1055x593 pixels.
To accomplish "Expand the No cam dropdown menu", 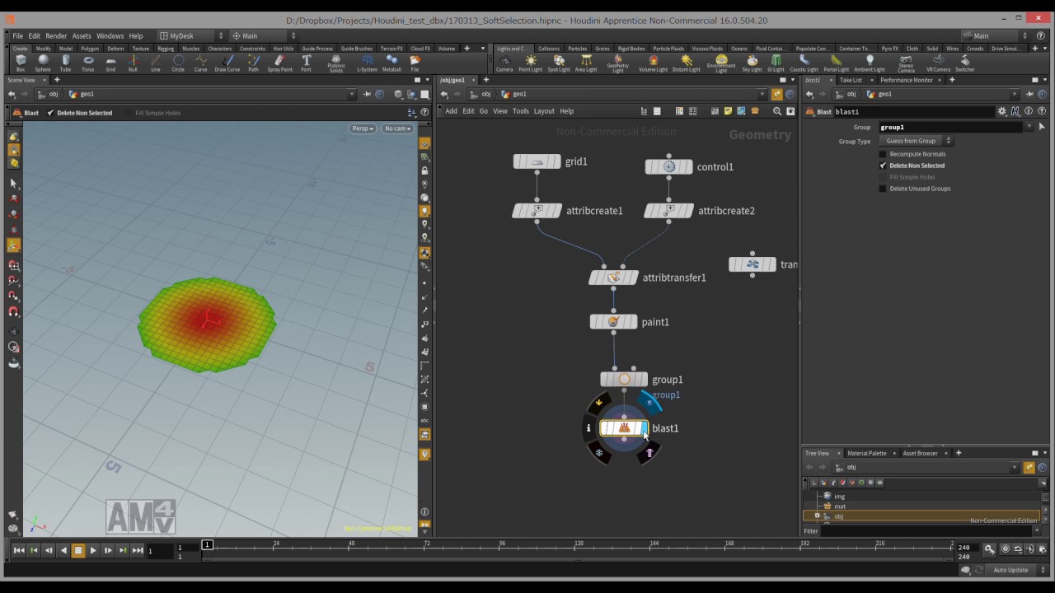I will [397, 128].
